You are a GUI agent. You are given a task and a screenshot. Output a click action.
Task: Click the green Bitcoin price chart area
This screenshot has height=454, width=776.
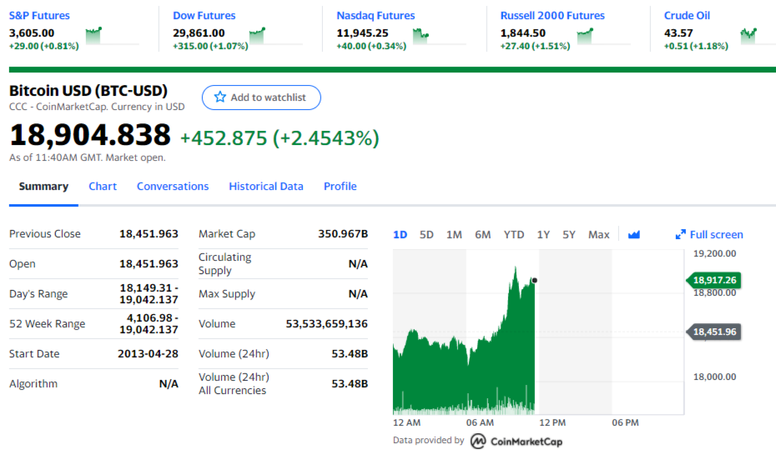click(x=464, y=366)
